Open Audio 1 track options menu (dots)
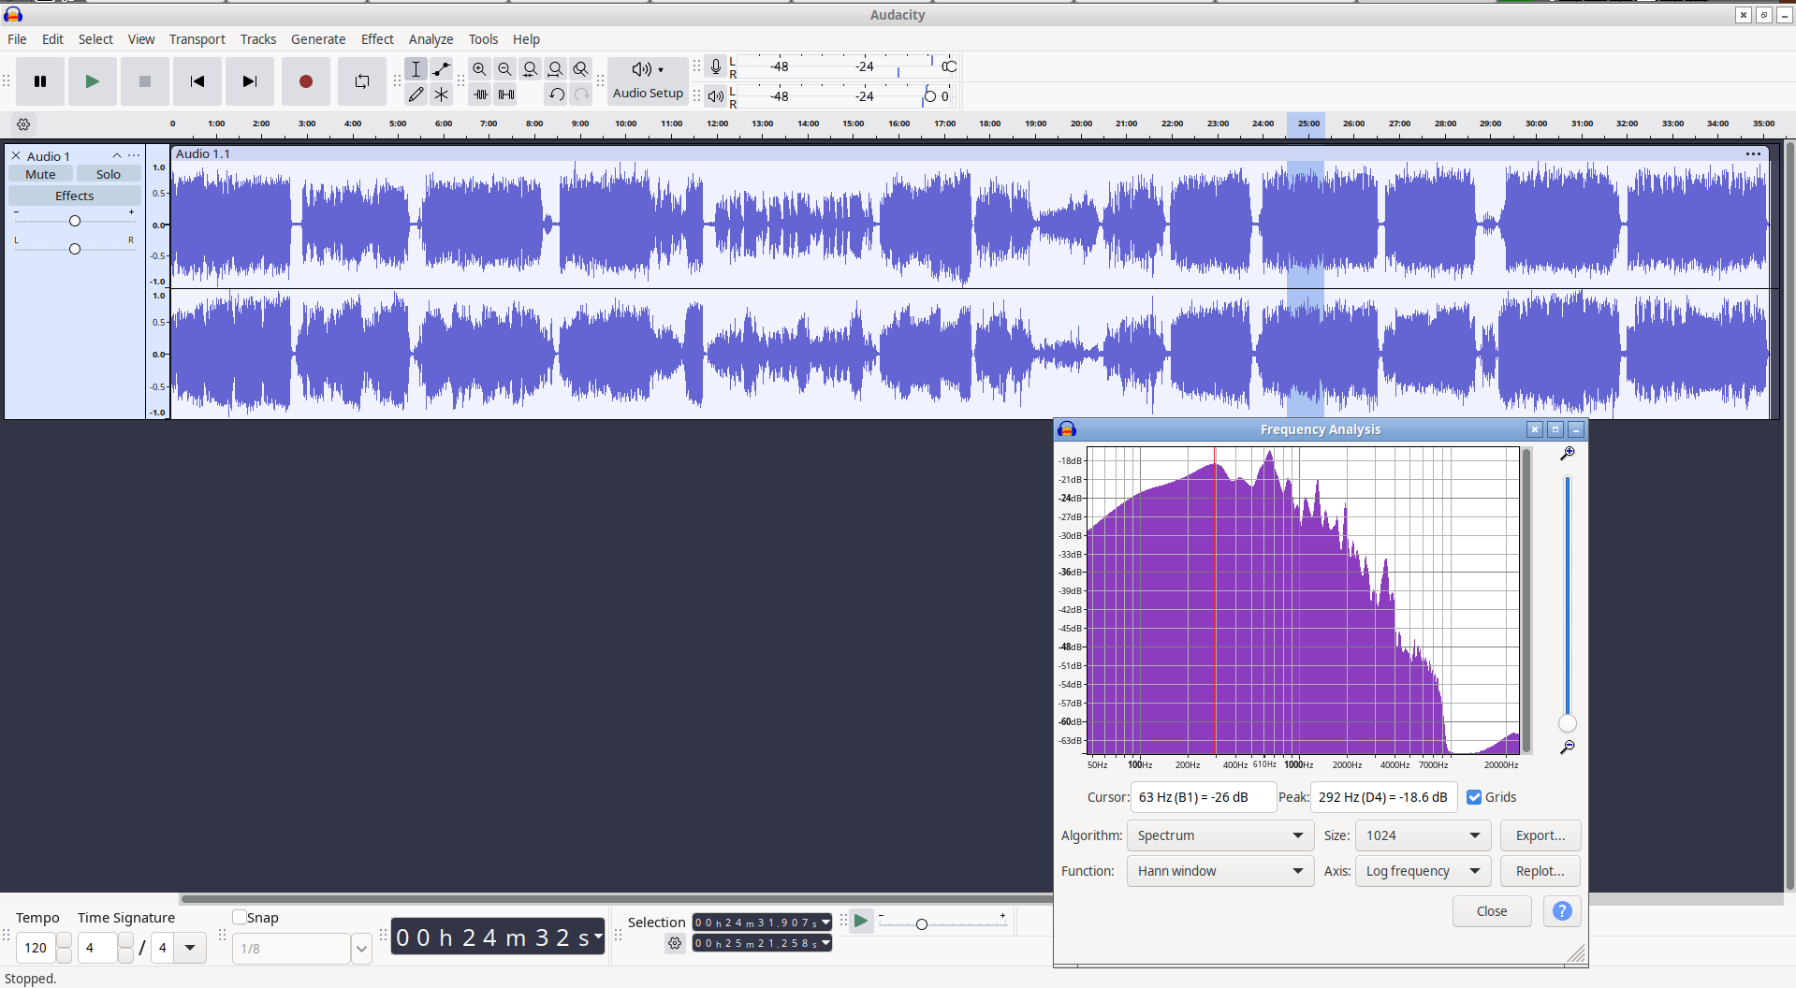The image size is (1796, 988). coord(134,155)
